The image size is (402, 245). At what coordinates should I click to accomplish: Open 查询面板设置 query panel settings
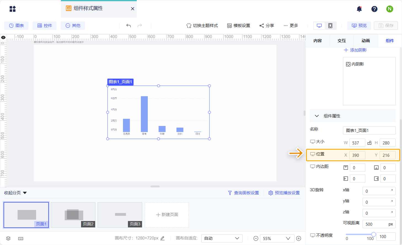pos(243,193)
